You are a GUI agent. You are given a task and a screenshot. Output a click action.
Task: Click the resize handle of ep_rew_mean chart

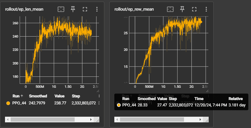click(207, 91)
